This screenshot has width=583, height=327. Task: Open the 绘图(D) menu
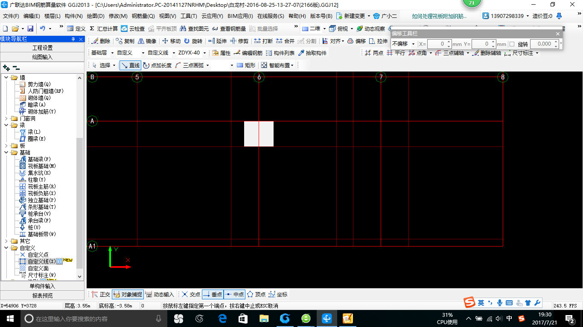click(x=96, y=16)
